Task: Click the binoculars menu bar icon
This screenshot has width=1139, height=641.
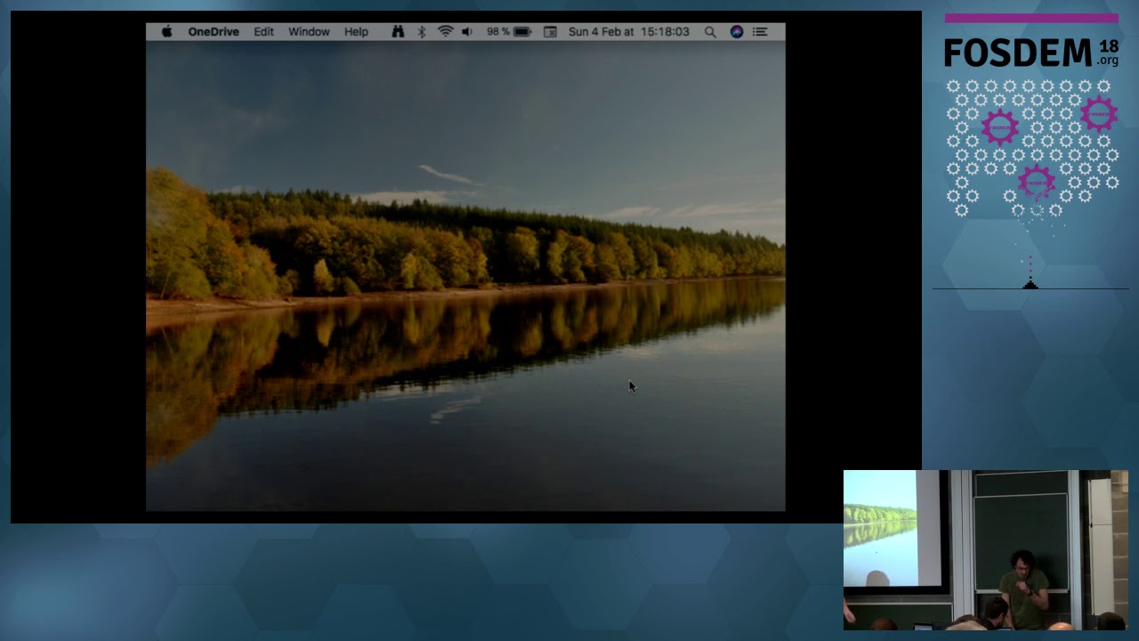Action: pyautogui.click(x=398, y=31)
